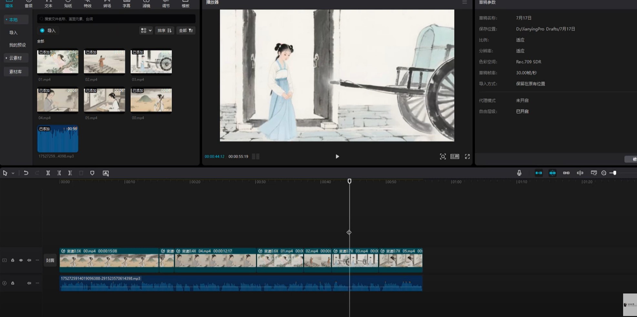Select the 00.mp4 thumbnail
Screen dimensions: 637x317
[x=151, y=100]
